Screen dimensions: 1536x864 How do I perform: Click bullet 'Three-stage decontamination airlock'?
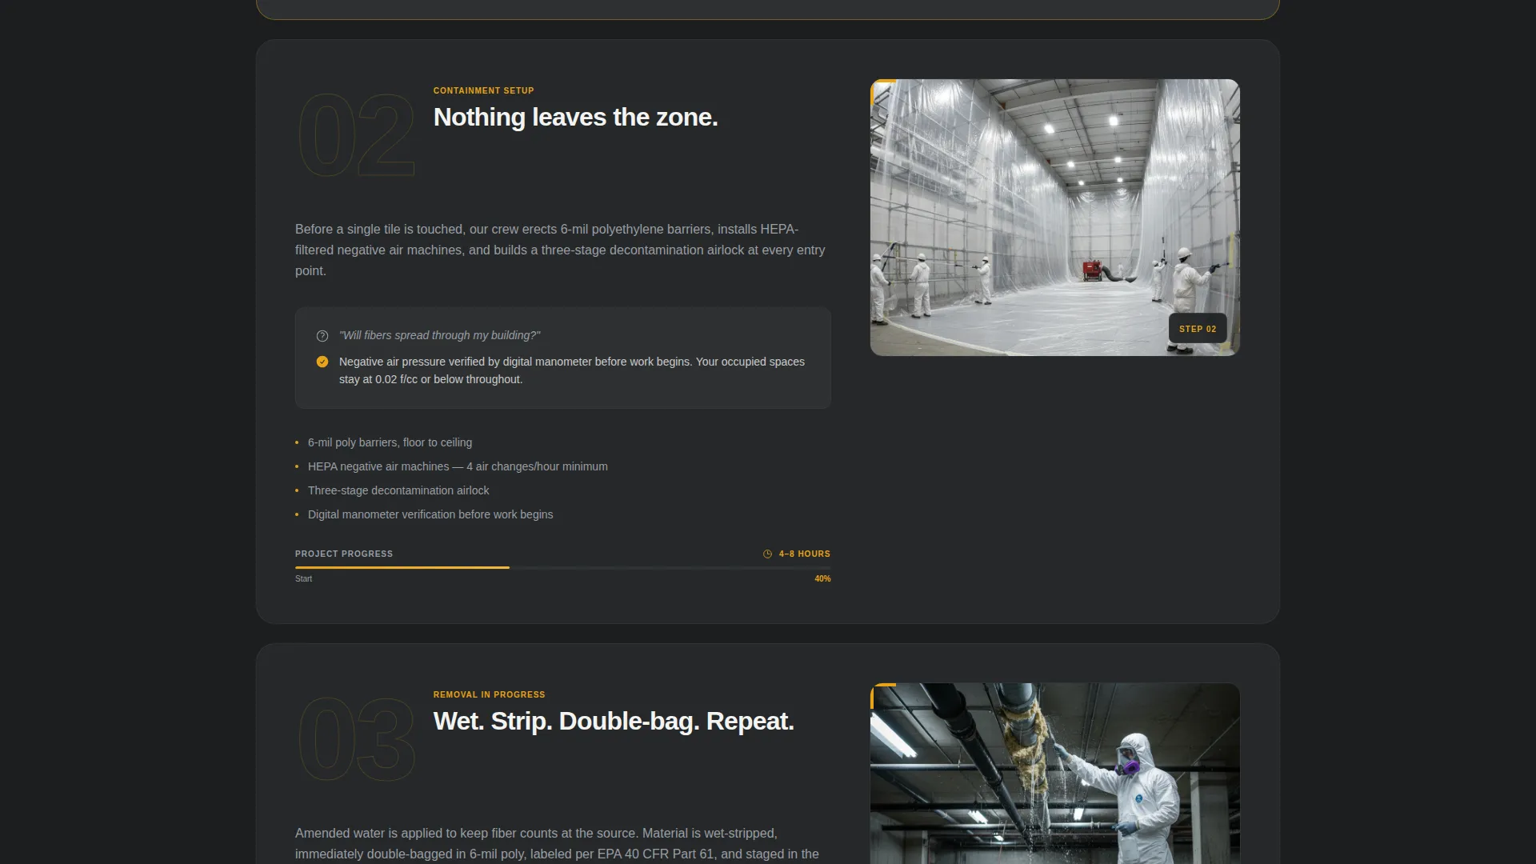coord(398,490)
